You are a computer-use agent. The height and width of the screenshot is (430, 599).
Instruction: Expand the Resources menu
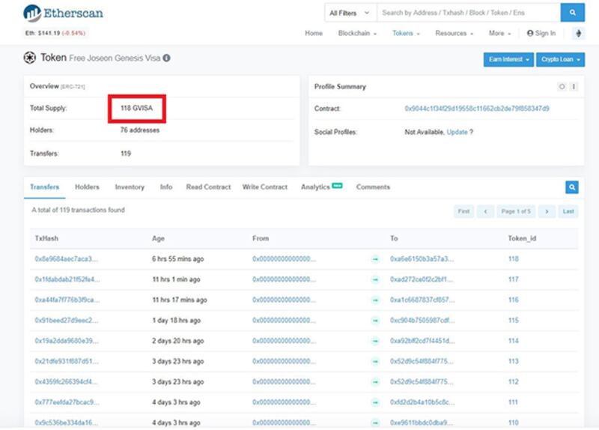point(454,33)
